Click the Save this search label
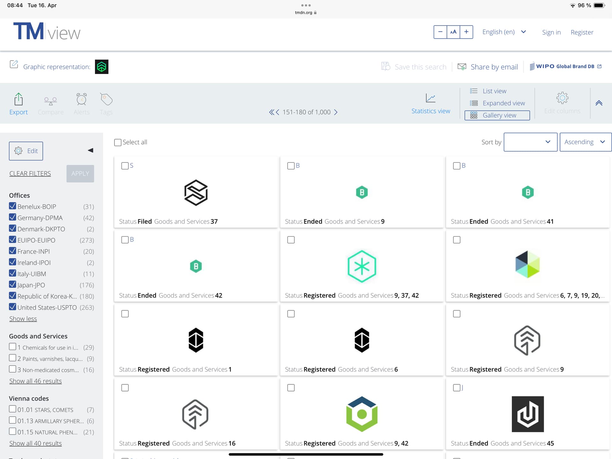 pos(420,67)
